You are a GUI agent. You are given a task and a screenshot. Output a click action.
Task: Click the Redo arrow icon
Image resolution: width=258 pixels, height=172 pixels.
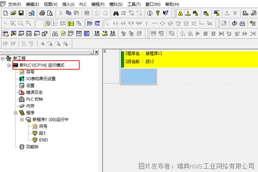point(105,13)
